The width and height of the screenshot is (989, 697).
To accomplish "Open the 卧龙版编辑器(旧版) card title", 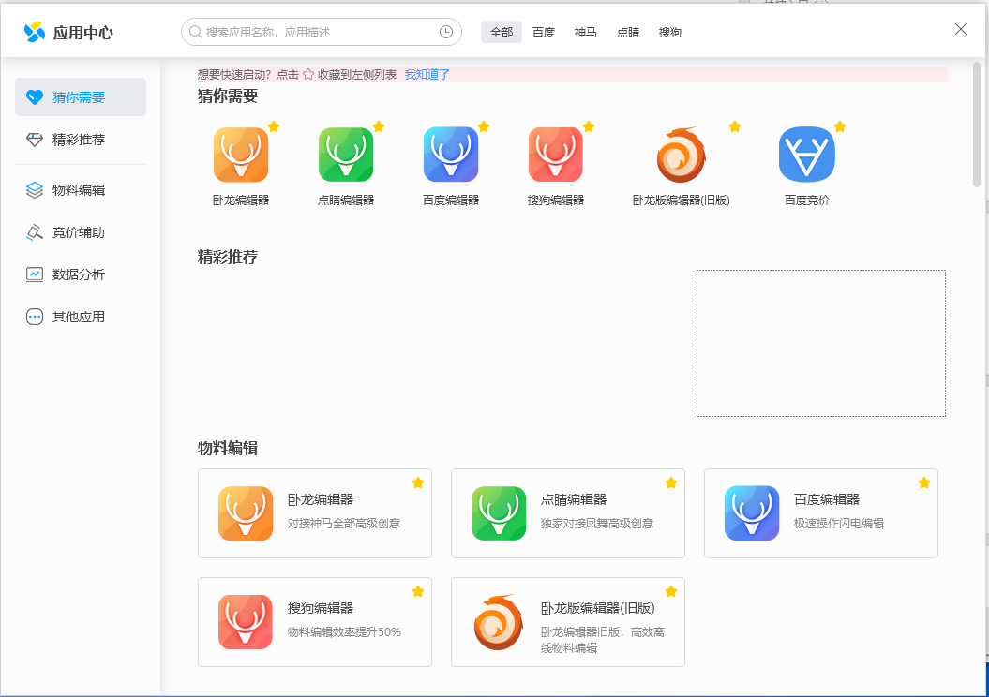I will pyautogui.click(x=598, y=608).
